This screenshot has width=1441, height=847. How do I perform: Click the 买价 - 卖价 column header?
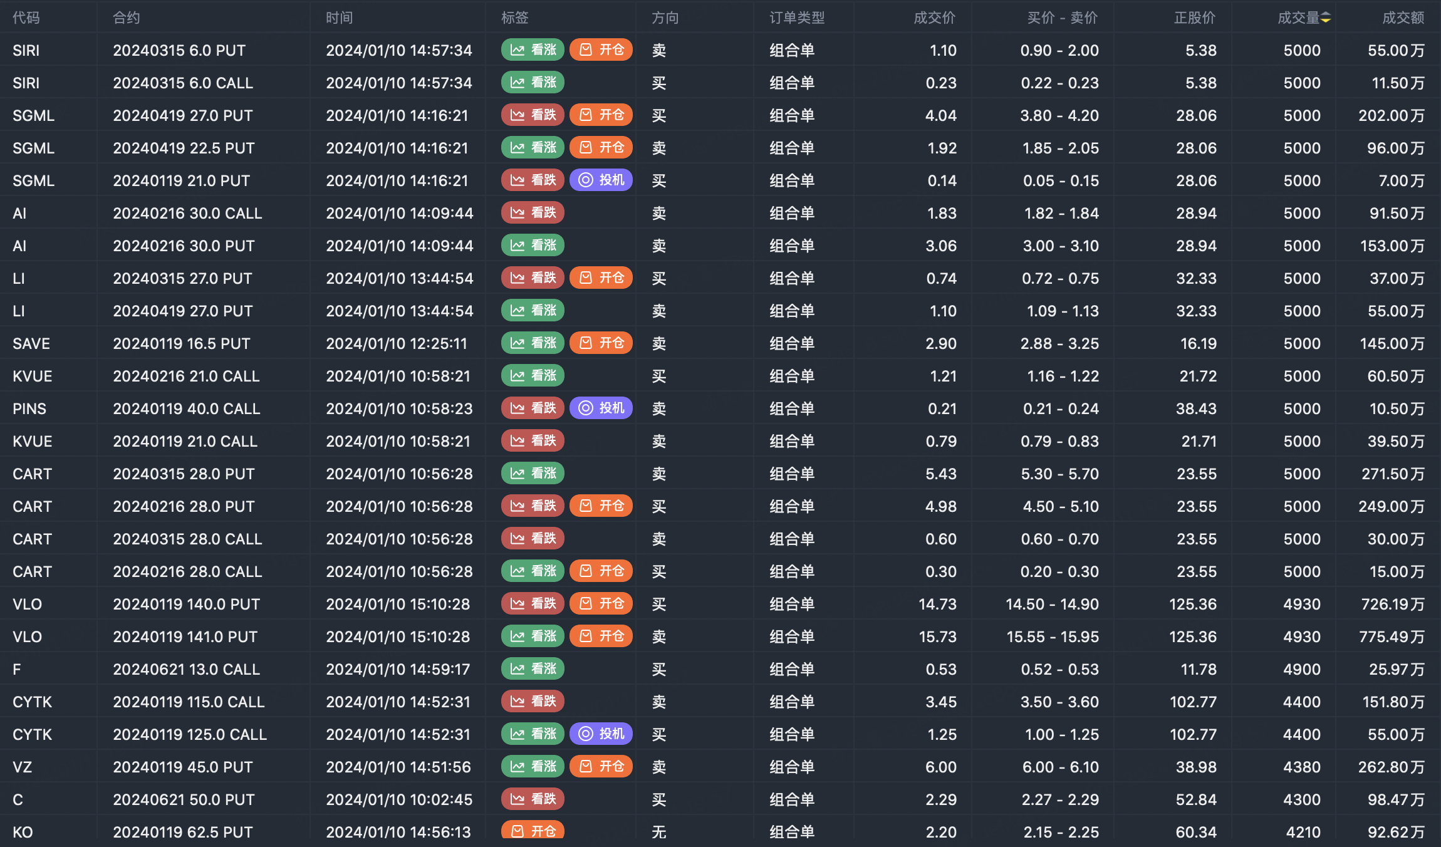(x=1062, y=18)
